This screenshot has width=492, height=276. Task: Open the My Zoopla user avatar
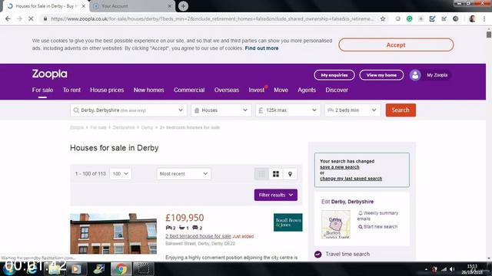[x=415, y=75]
